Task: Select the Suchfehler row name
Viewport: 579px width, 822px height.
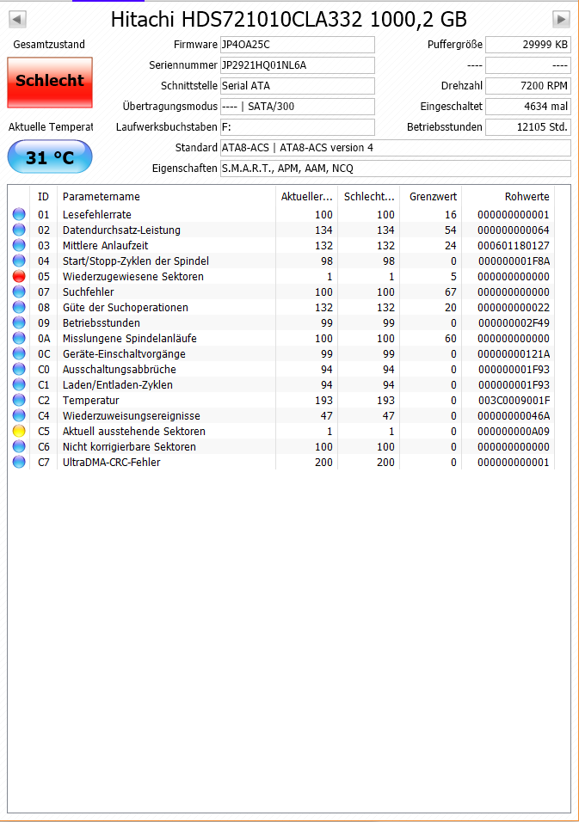Action: (x=88, y=291)
